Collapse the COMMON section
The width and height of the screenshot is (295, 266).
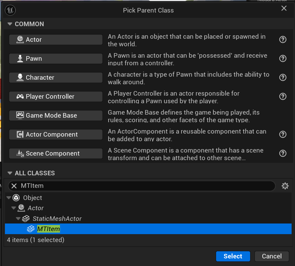point(10,24)
